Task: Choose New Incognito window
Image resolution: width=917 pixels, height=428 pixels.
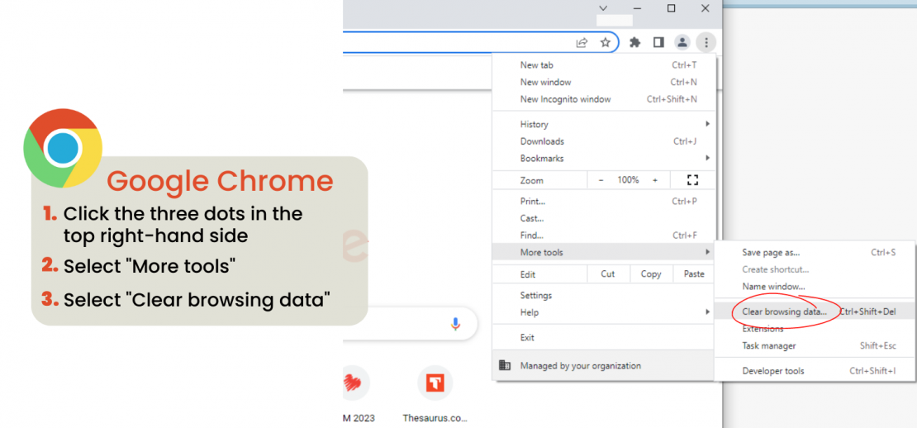Action: click(604, 99)
